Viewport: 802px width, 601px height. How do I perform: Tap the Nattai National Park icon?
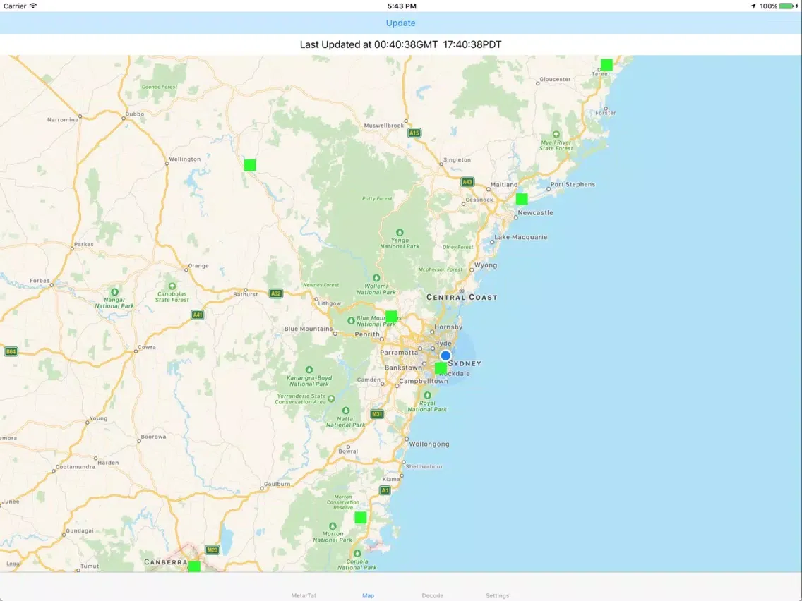pos(346,411)
